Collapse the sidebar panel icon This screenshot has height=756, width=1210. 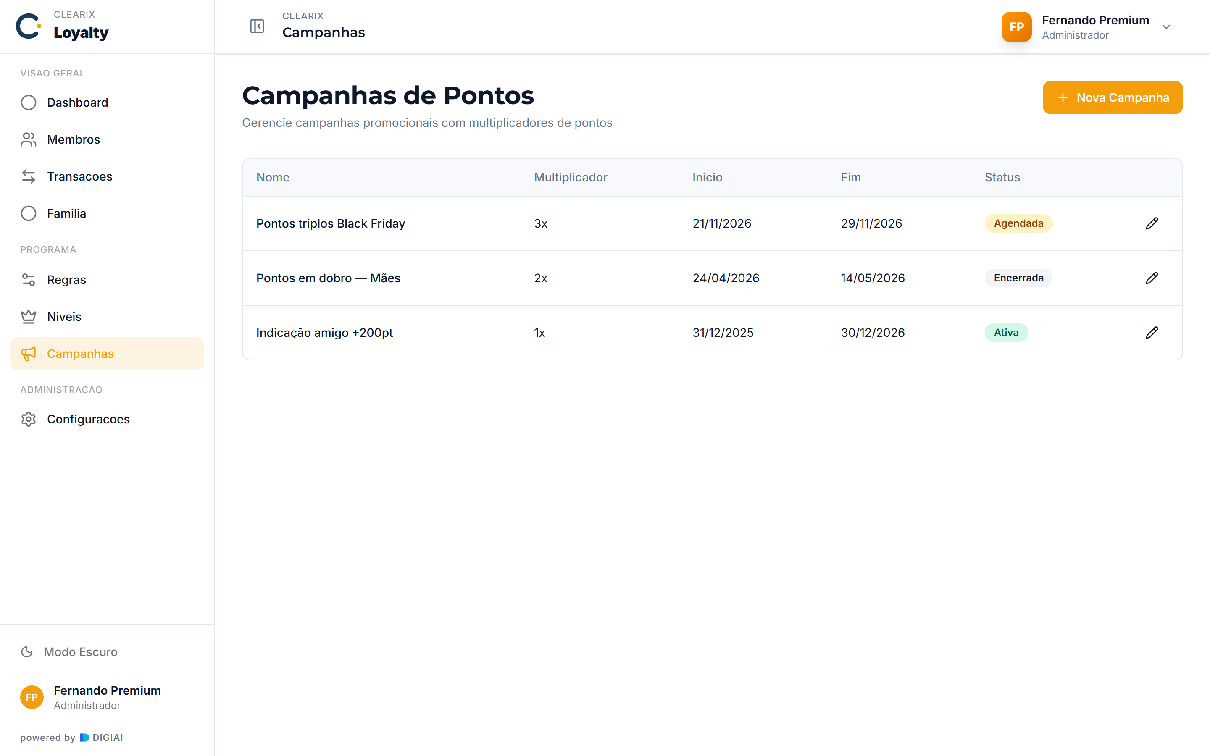tap(257, 26)
